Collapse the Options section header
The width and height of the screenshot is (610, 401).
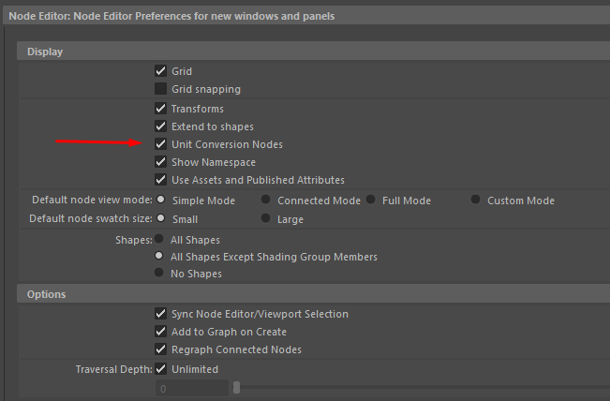point(313,294)
